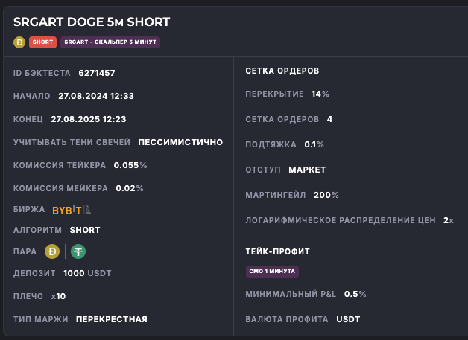
Task: Click the СЕТКА ОРДЕРОВ section heading
Action: (282, 71)
